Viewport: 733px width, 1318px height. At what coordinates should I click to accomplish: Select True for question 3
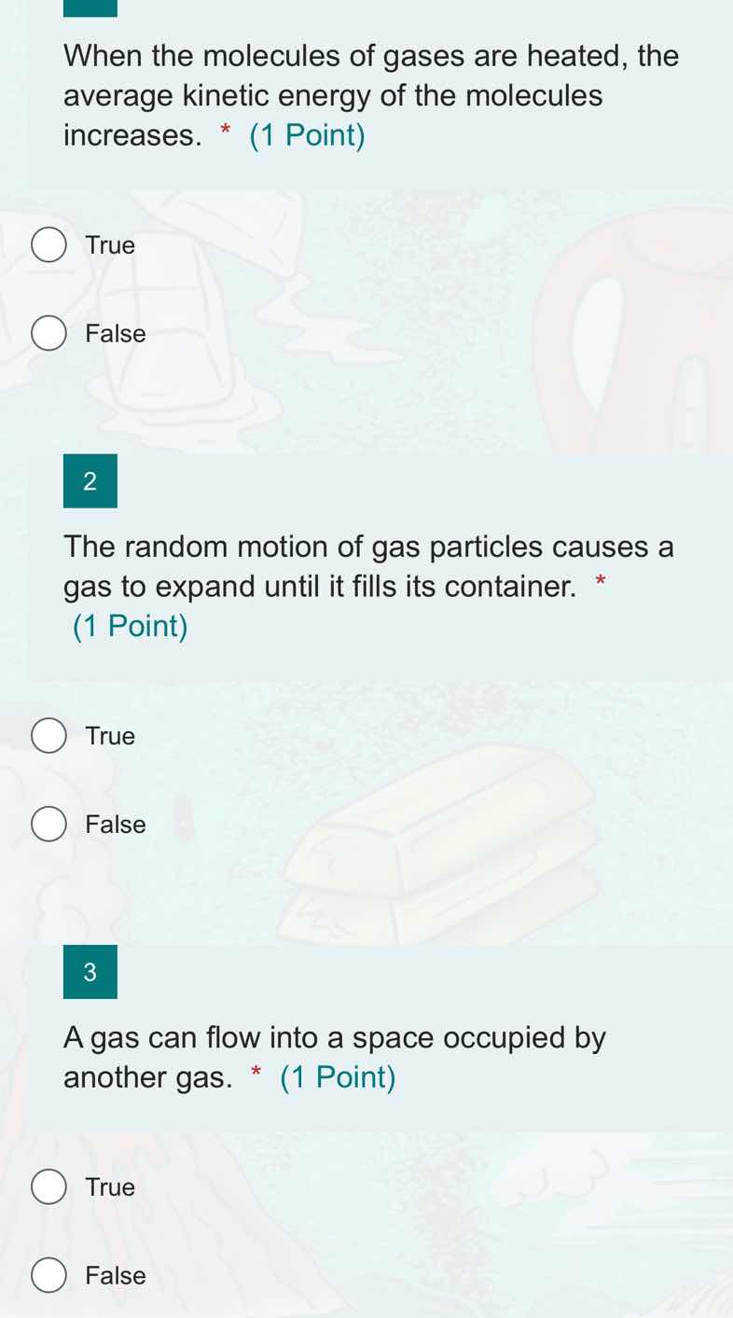(x=48, y=1186)
